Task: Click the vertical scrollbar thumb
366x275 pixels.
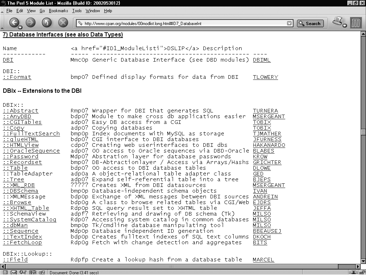Action: pyautogui.click(x=363, y=132)
